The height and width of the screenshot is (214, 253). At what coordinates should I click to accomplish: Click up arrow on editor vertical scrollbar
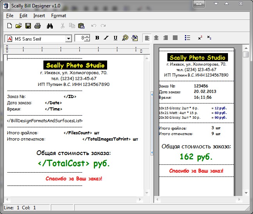point(147,58)
